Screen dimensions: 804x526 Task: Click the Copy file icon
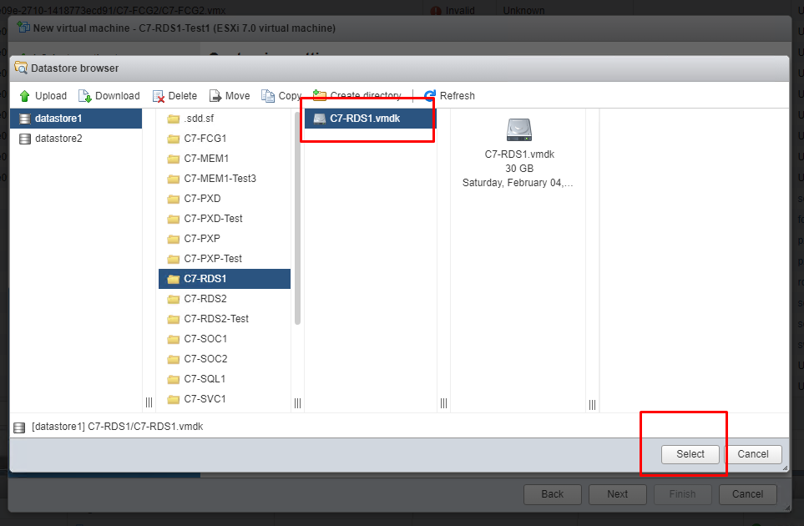(x=268, y=96)
